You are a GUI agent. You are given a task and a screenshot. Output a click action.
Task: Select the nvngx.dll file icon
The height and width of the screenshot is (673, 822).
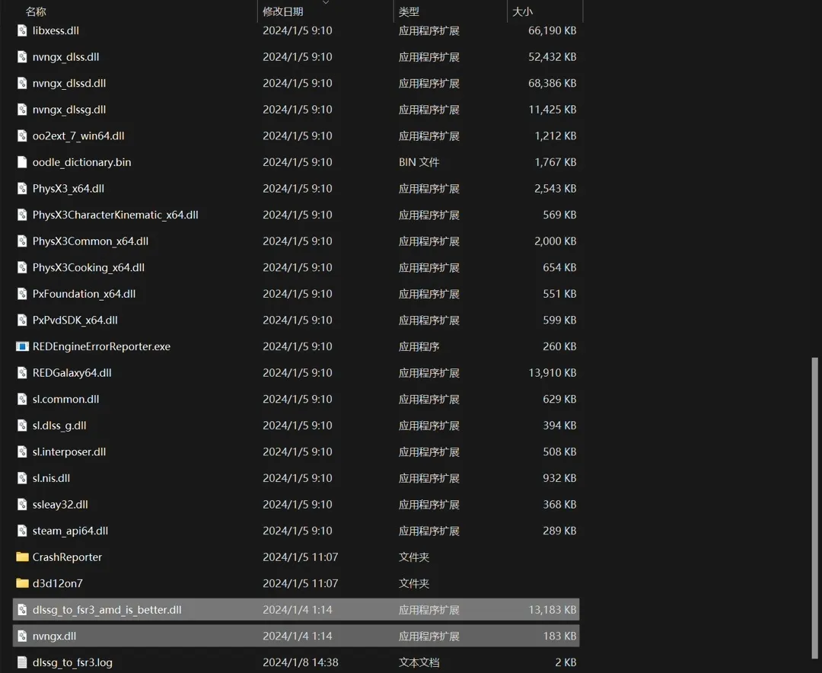[22, 636]
